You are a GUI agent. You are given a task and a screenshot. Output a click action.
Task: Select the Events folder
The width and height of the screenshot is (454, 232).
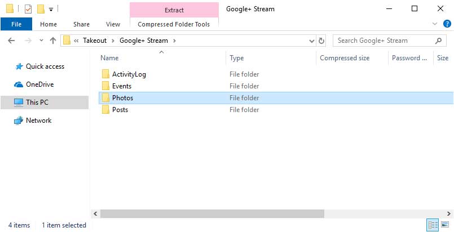coord(122,86)
